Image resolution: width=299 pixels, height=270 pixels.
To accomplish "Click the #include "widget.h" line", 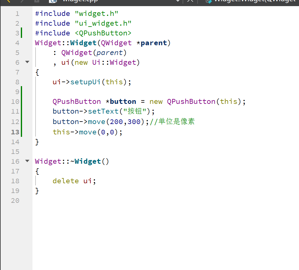I will (x=77, y=14).
